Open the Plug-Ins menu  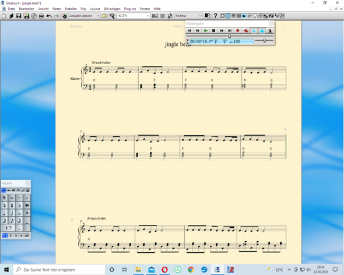click(x=130, y=9)
